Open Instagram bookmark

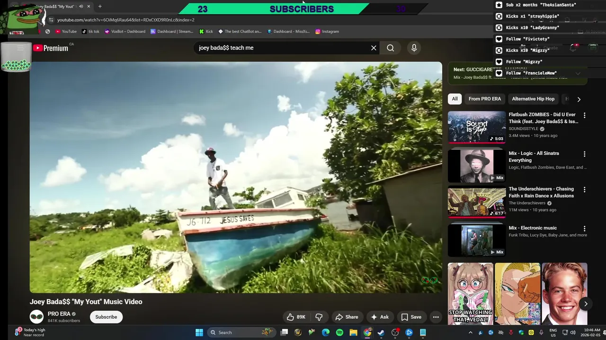point(327,31)
